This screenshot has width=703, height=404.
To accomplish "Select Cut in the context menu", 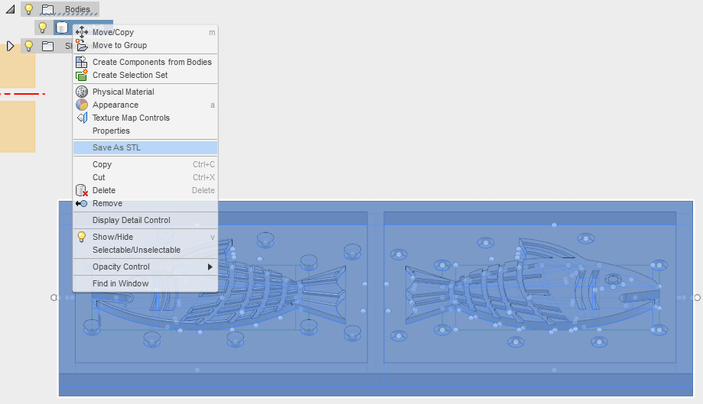I will [145, 177].
